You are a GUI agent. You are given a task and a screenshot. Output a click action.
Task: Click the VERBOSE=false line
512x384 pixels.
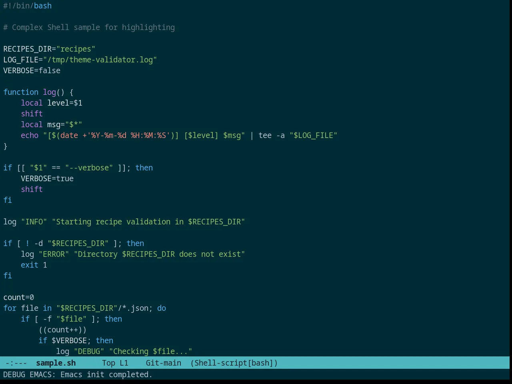pyautogui.click(x=32, y=70)
